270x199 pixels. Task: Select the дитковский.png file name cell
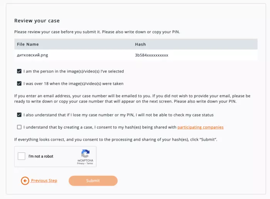(x=32, y=55)
